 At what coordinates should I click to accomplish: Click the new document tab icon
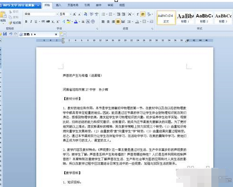(x=62, y=34)
